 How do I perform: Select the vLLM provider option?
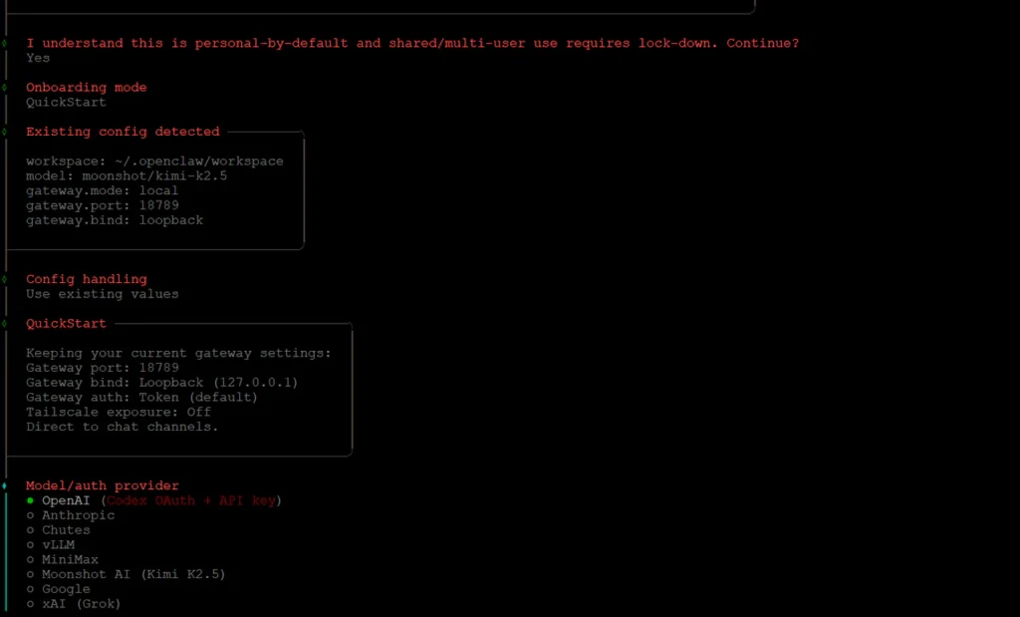[x=50, y=545]
